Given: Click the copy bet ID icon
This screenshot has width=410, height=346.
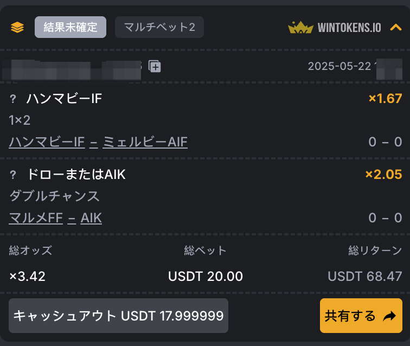Looking at the screenshot, I should (155, 66).
